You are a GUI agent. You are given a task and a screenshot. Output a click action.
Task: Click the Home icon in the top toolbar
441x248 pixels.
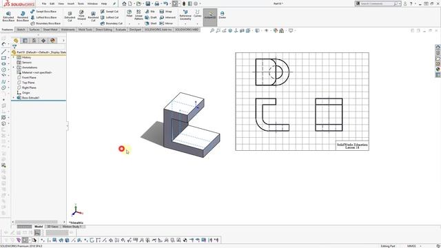(124, 3)
